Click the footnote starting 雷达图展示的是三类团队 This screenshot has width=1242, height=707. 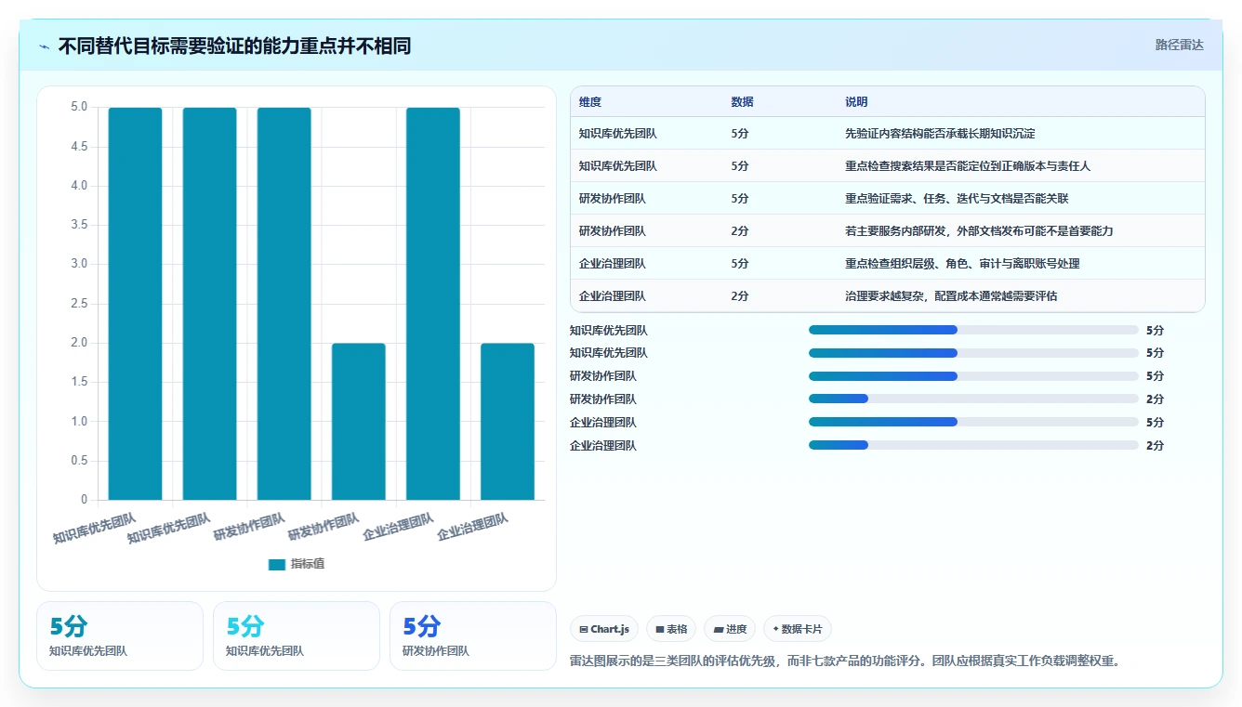[x=845, y=661]
